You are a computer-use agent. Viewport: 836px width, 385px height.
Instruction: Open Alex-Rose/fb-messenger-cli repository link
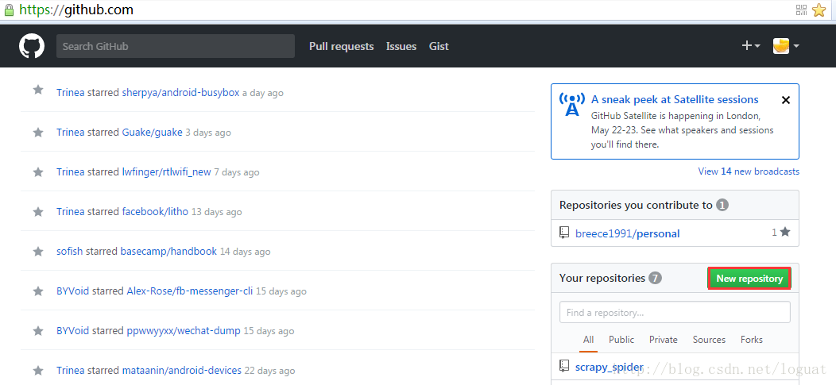tap(189, 291)
